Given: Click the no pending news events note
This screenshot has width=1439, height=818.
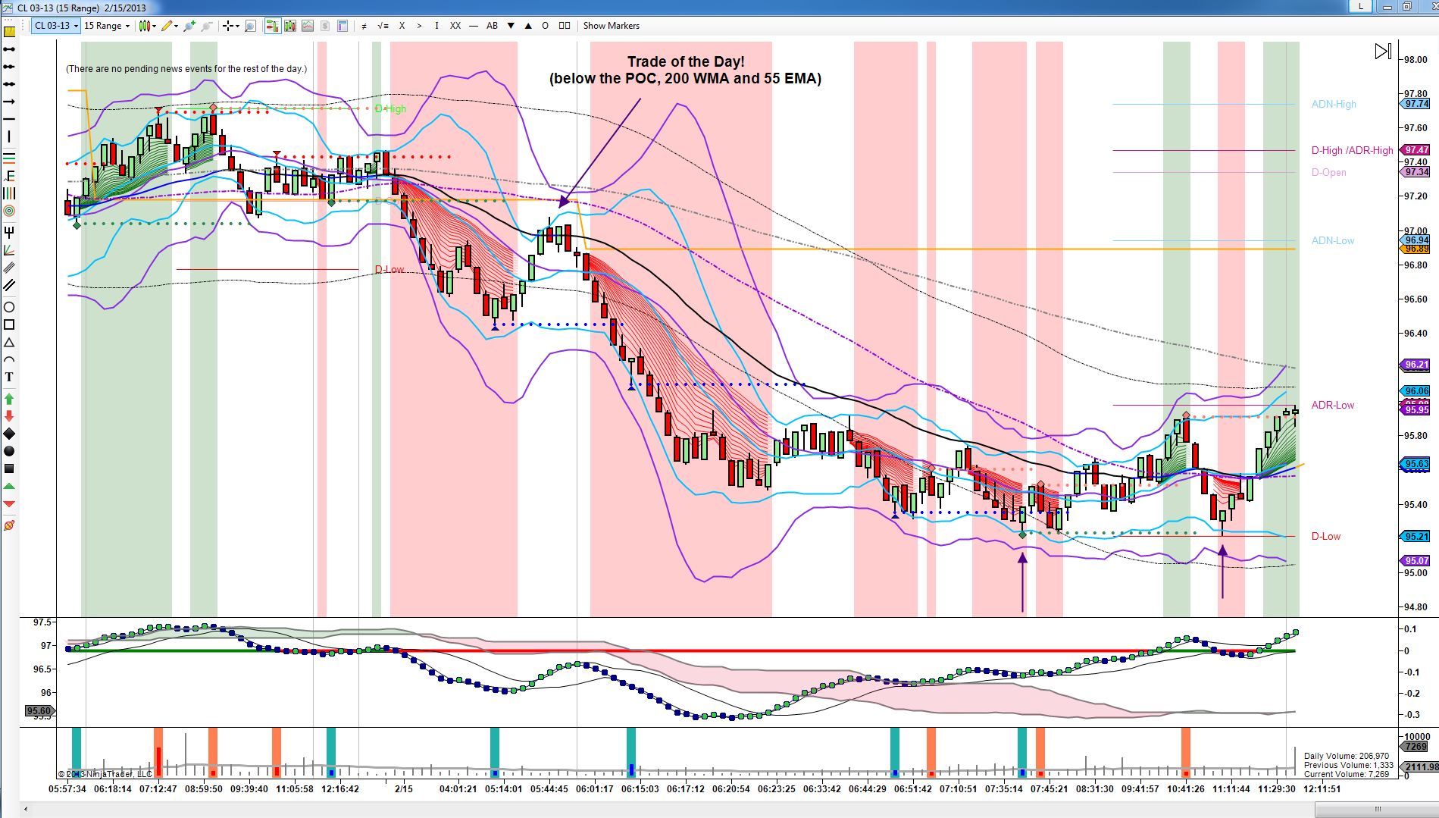Looking at the screenshot, I should tap(186, 69).
